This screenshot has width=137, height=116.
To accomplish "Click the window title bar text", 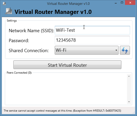I will [x=68, y=4].
